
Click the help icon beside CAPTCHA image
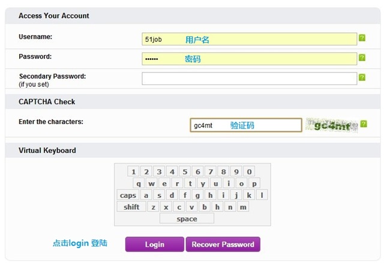pyautogui.click(x=364, y=124)
